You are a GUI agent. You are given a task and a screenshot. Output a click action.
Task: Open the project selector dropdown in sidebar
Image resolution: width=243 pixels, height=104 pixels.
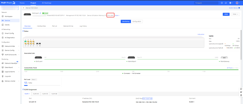(10, 8)
